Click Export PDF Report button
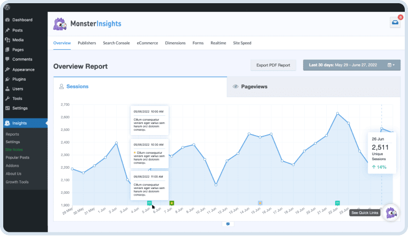The image size is (408, 236). (x=273, y=65)
